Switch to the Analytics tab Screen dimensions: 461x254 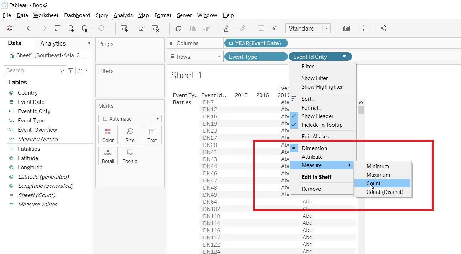point(53,43)
